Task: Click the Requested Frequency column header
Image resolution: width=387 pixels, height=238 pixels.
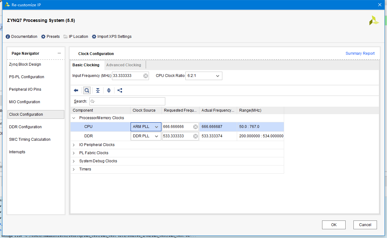Action: (180, 110)
